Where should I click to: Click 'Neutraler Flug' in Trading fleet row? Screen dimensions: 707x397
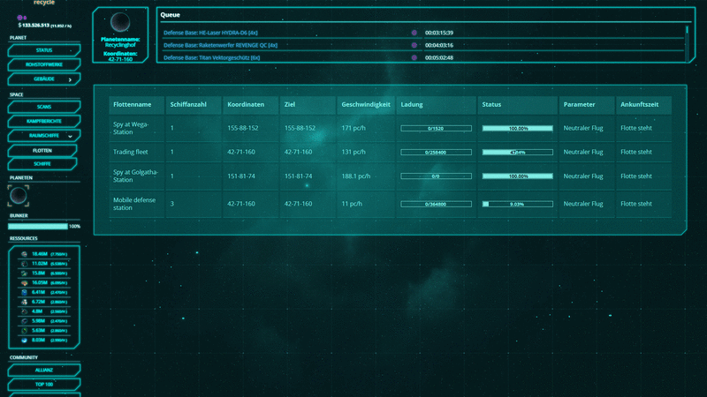click(583, 152)
